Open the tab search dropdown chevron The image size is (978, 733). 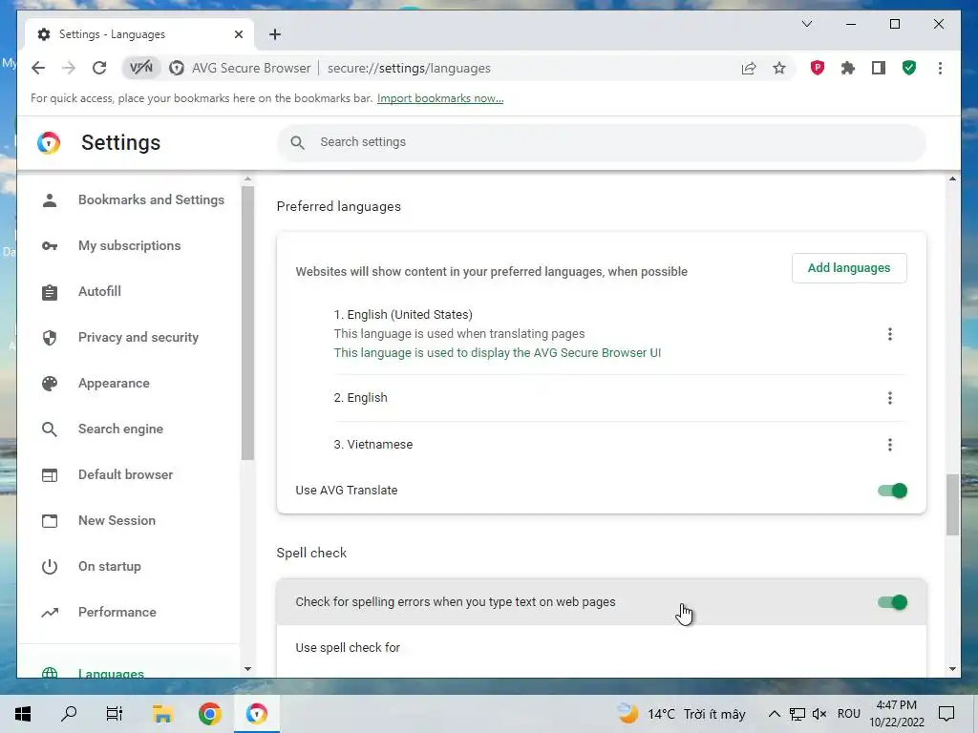pos(806,24)
